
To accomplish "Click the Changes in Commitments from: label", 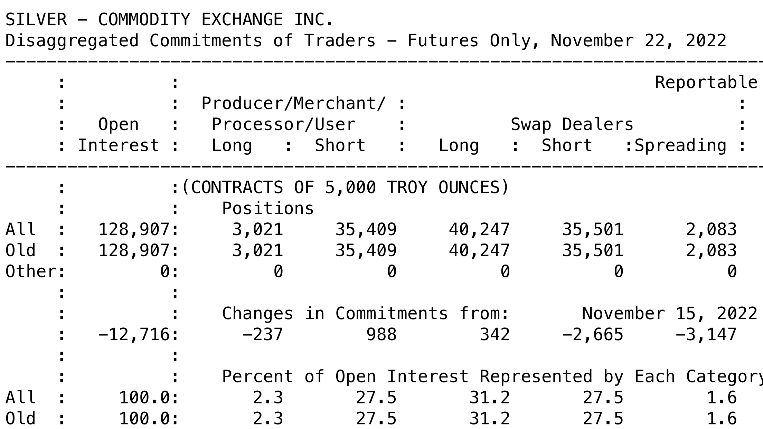I will (x=365, y=314).
